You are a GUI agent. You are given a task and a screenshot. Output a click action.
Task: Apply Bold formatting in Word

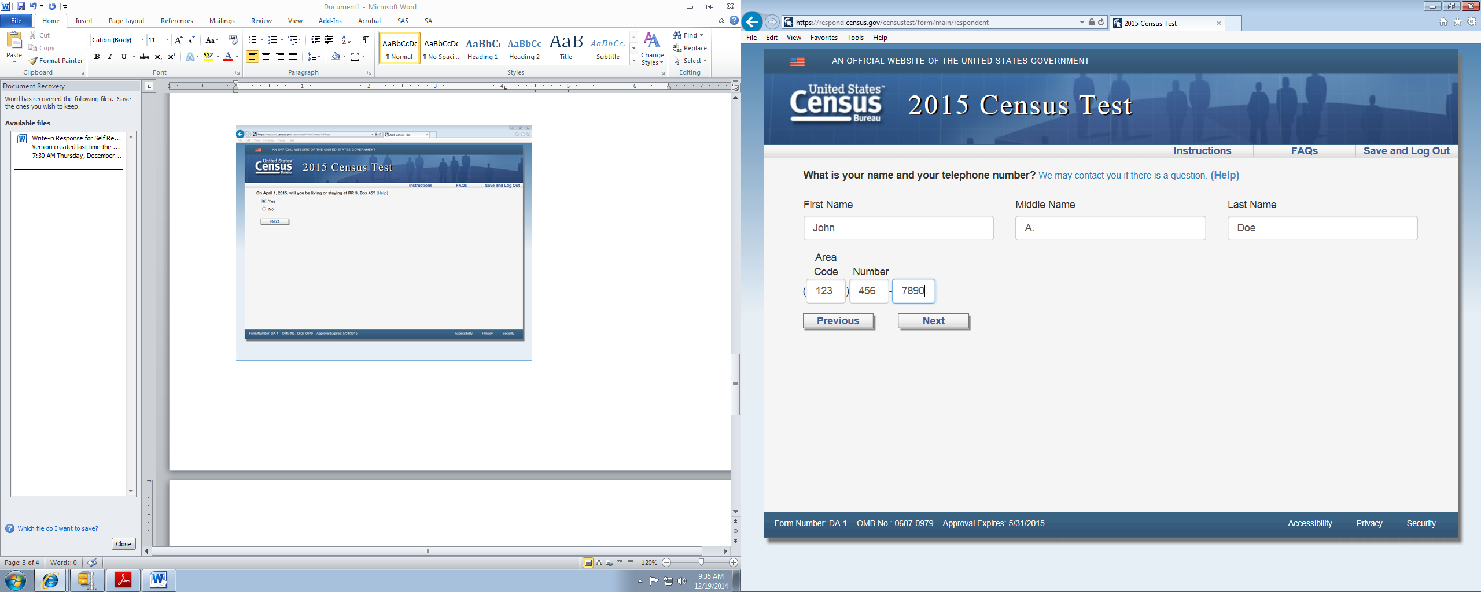pyautogui.click(x=97, y=57)
